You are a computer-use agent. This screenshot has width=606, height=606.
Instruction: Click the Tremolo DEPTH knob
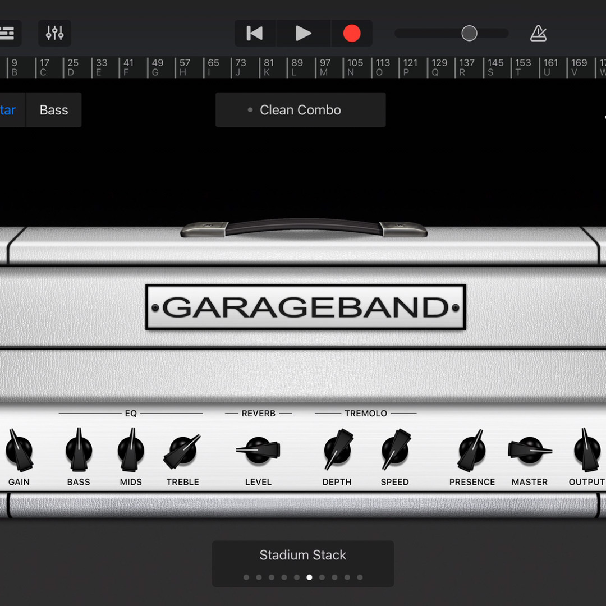click(x=337, y=450)
